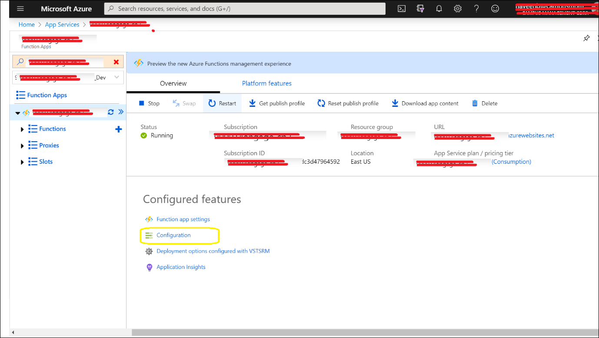Expand the Proxies tree node
599x338 pixels.
coord(22,146)
